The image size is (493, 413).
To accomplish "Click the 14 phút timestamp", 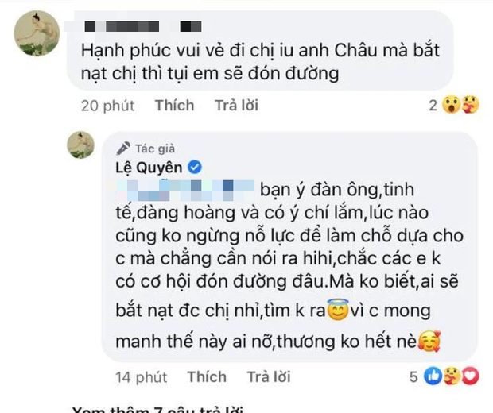I will point(142,377).
